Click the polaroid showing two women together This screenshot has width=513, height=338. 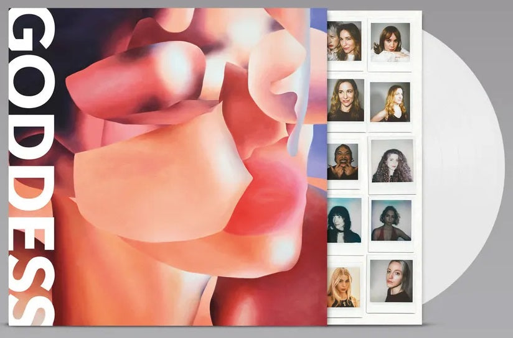[x=344, y=42]
